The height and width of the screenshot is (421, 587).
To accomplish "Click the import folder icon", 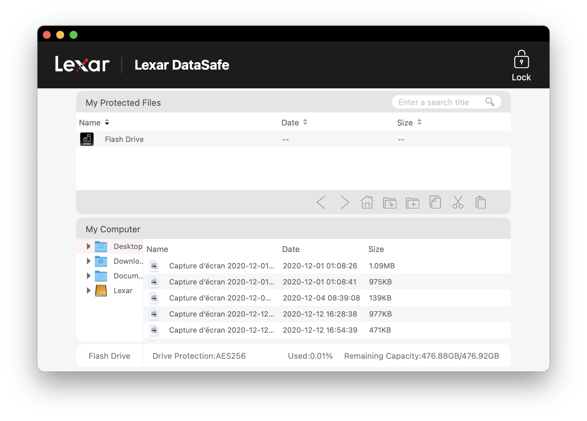I will (390, 203).
